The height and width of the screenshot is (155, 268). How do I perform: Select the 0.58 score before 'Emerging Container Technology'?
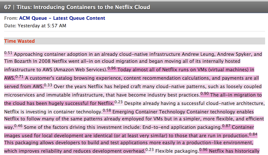pyautogui.click(x=107, y=110)
